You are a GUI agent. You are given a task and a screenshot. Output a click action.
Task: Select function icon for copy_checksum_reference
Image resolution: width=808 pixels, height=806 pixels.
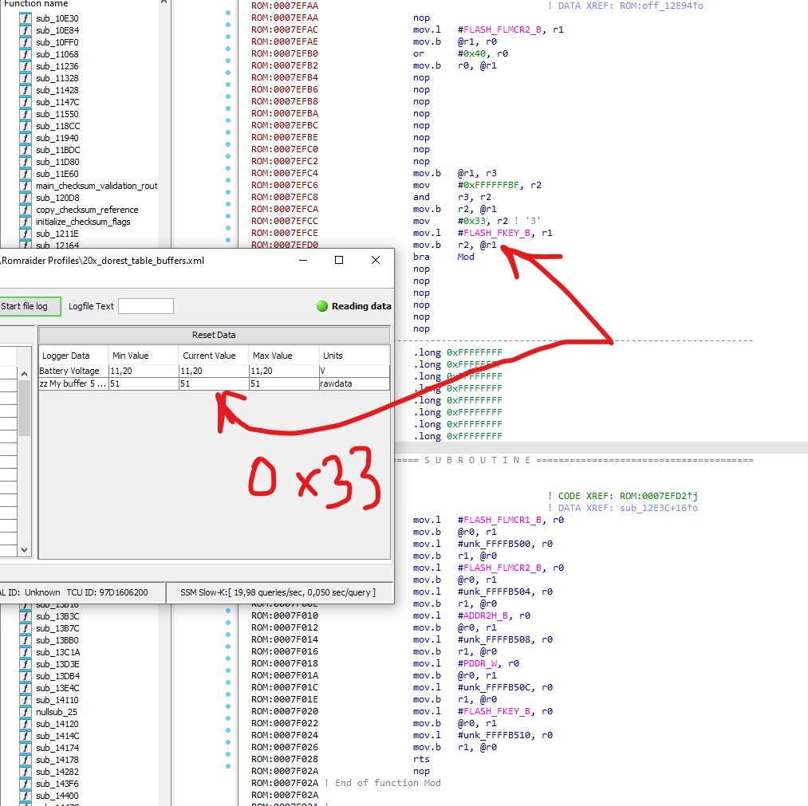(x=26, y=210)
